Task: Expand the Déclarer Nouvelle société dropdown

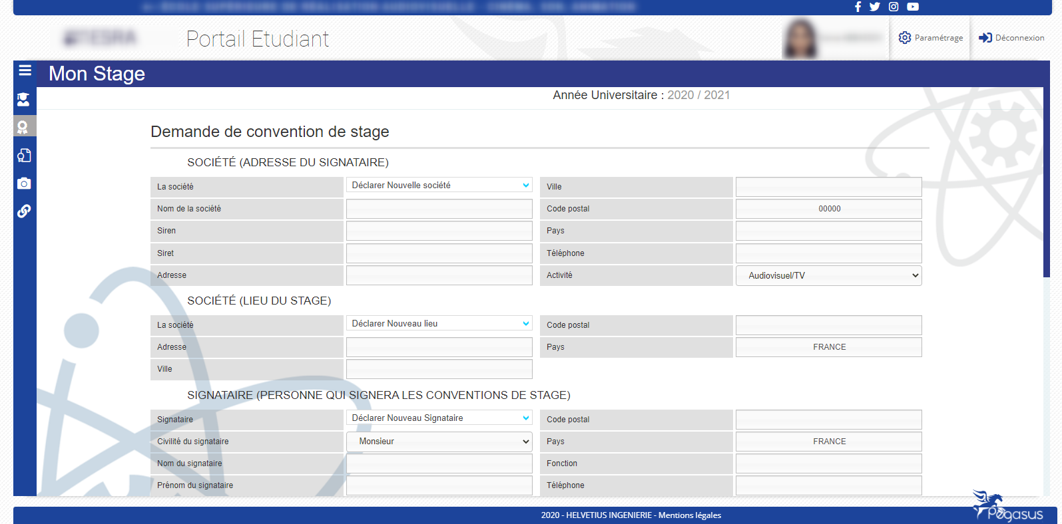Action: [439, 186]
